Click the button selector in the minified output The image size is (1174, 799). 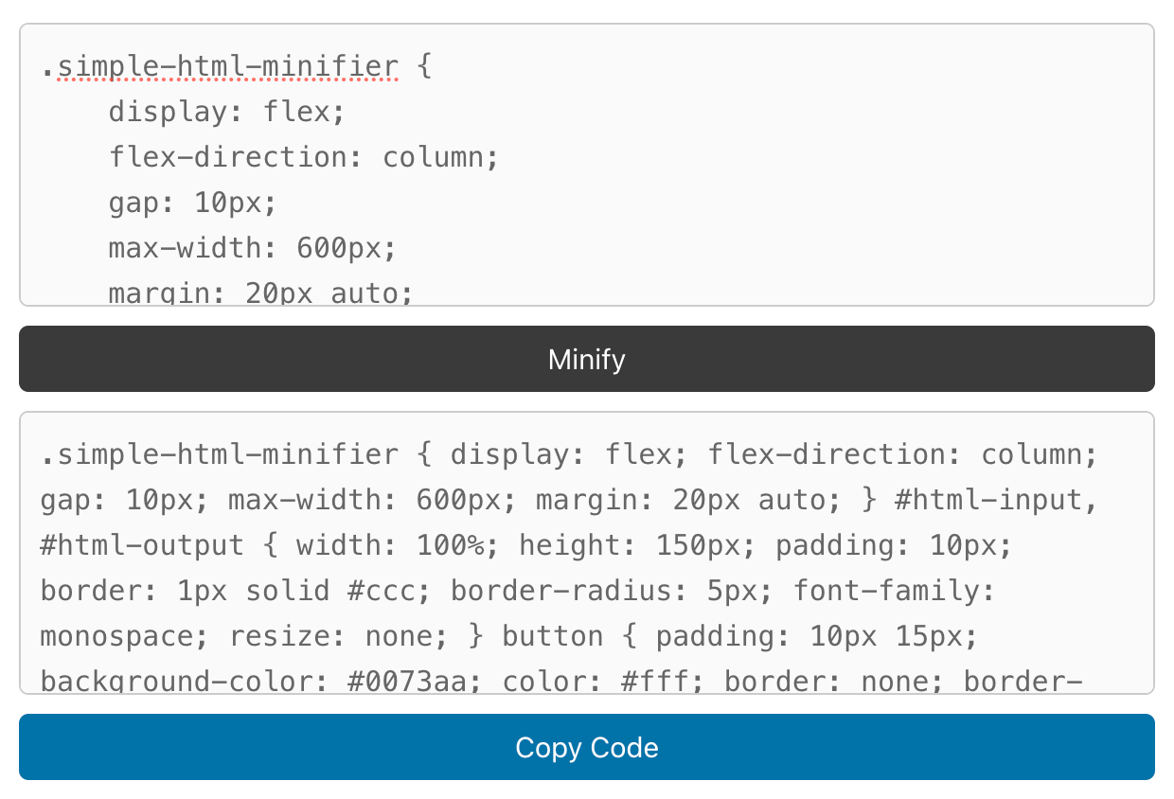tap(552, 635)
